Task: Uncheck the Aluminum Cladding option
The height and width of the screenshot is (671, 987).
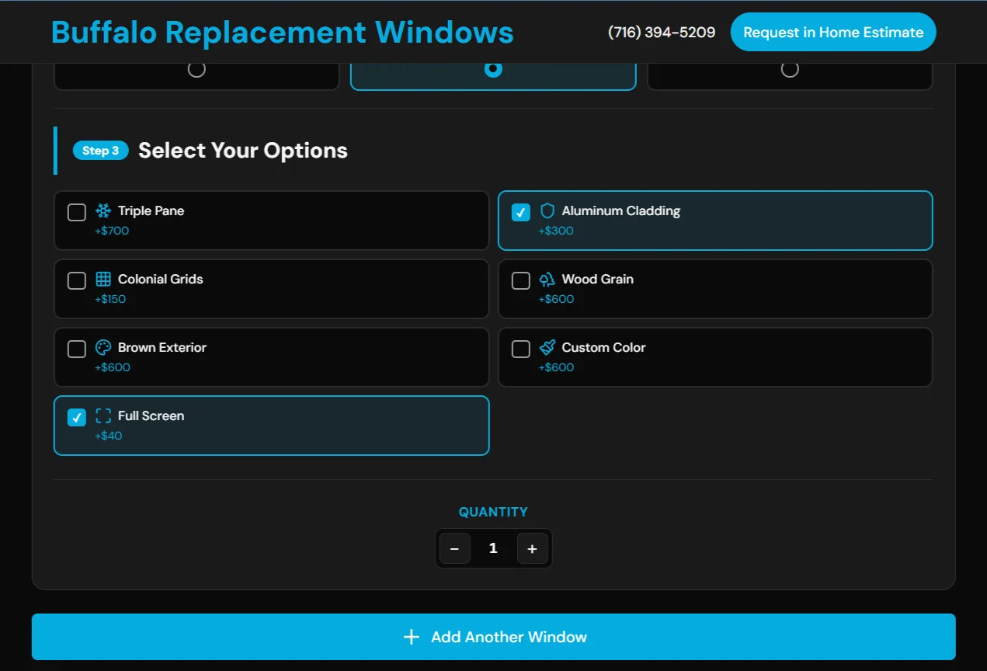Action: pos(521,212)
